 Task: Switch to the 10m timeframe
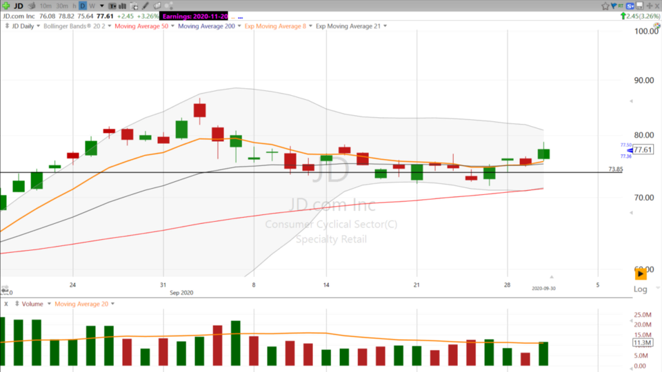[x=46, y=6]
